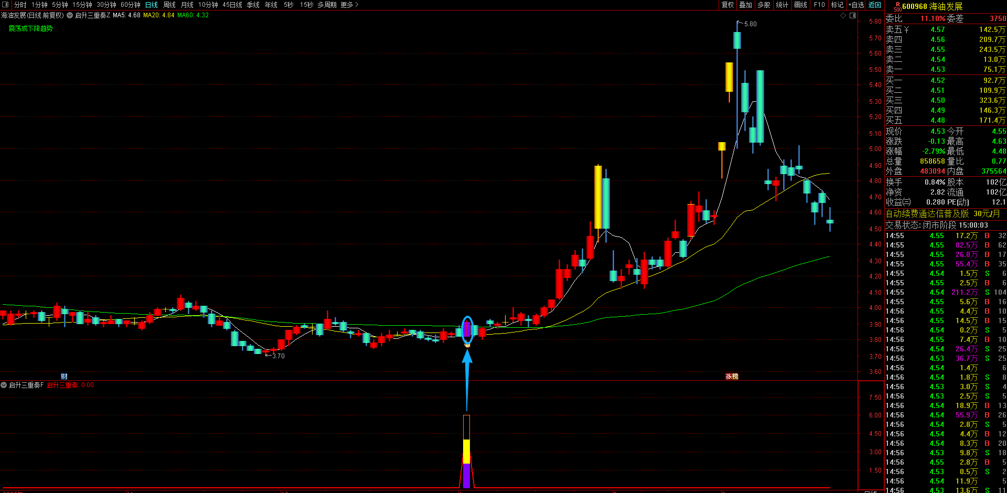This screenshot has height=493, width=1007.
Task: Select the 1分钟 period
Action: point(40,5)
